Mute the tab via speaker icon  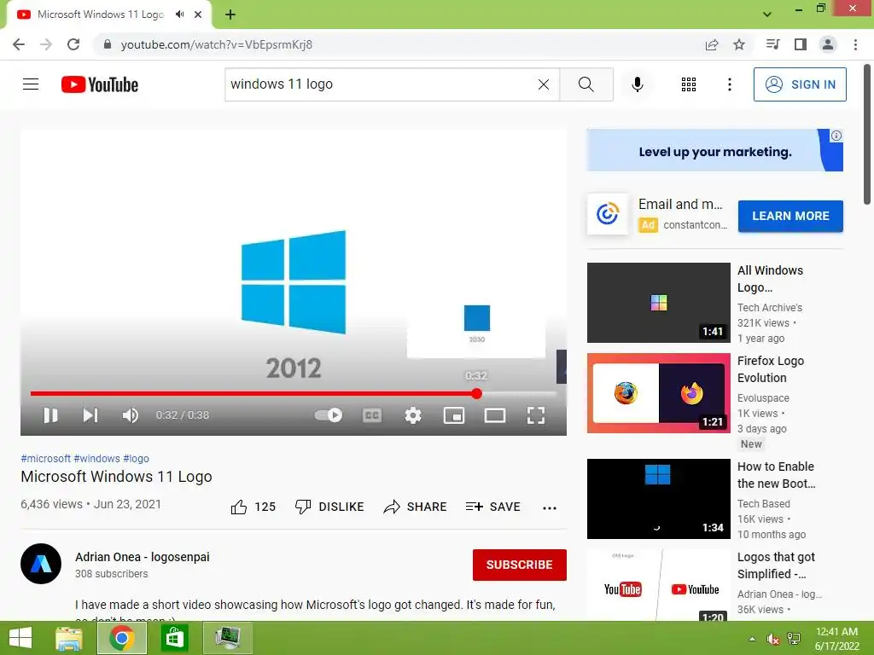coord(179,14)
